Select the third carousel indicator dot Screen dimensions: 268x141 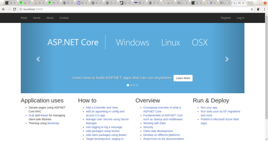134,85
